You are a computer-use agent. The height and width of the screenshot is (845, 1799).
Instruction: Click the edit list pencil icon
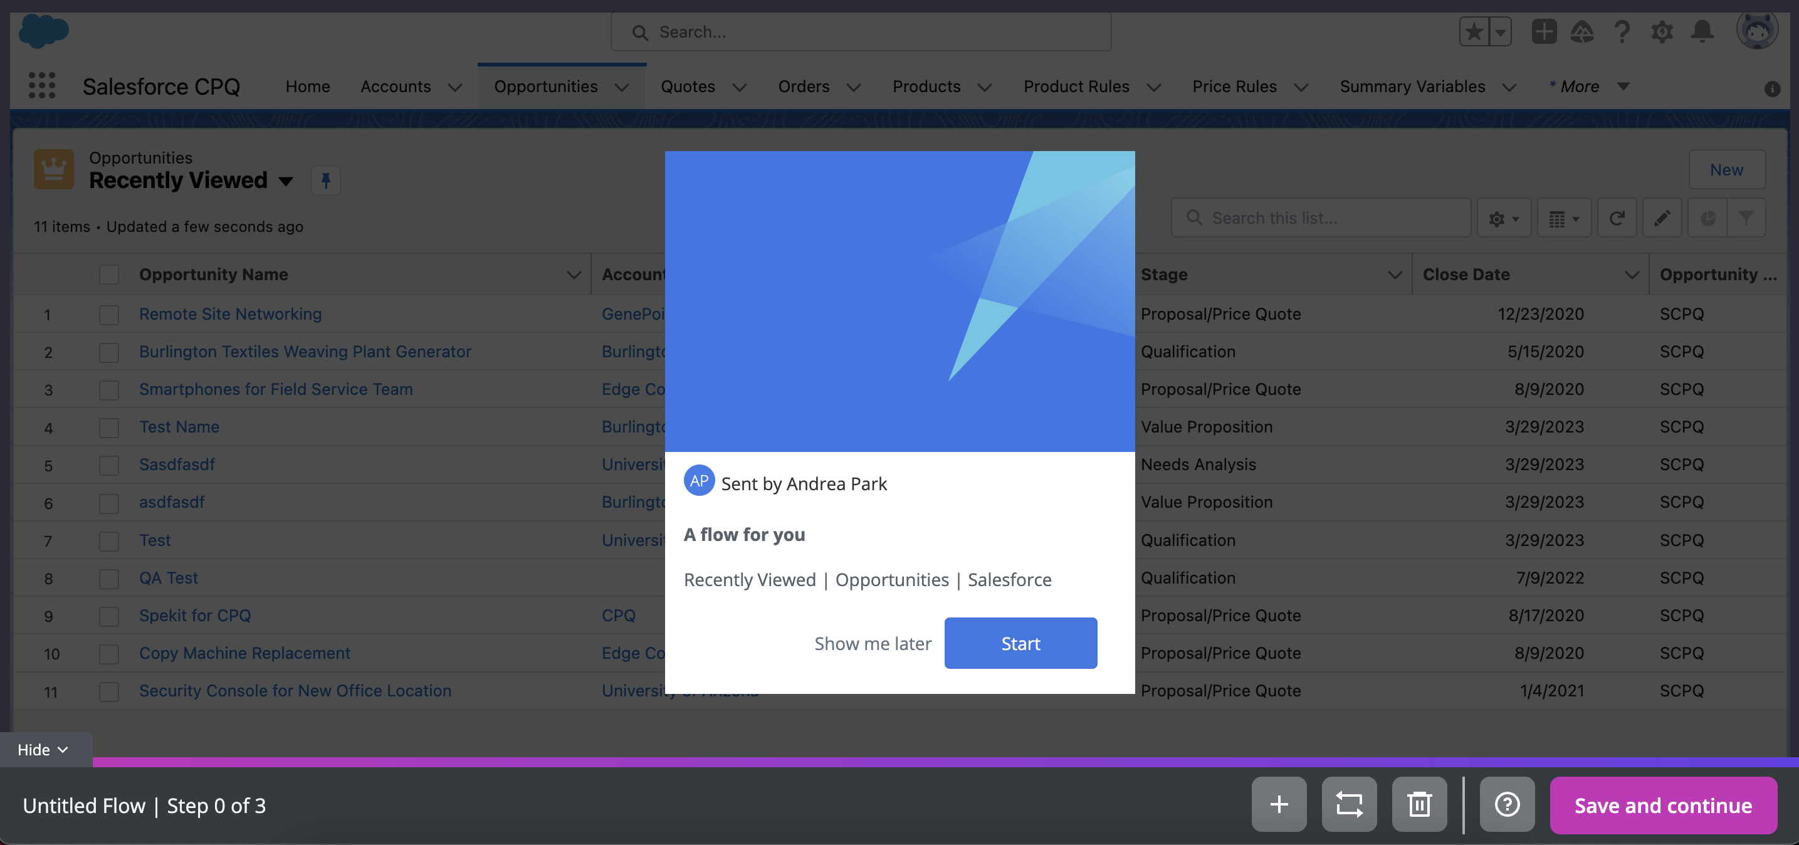point(1662,219)
